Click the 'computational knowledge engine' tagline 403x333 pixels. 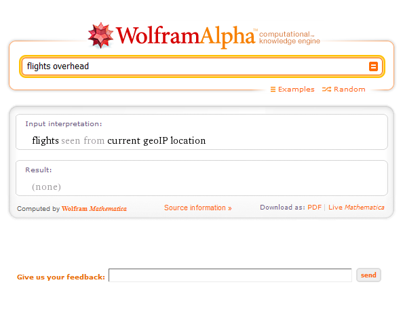290,37
